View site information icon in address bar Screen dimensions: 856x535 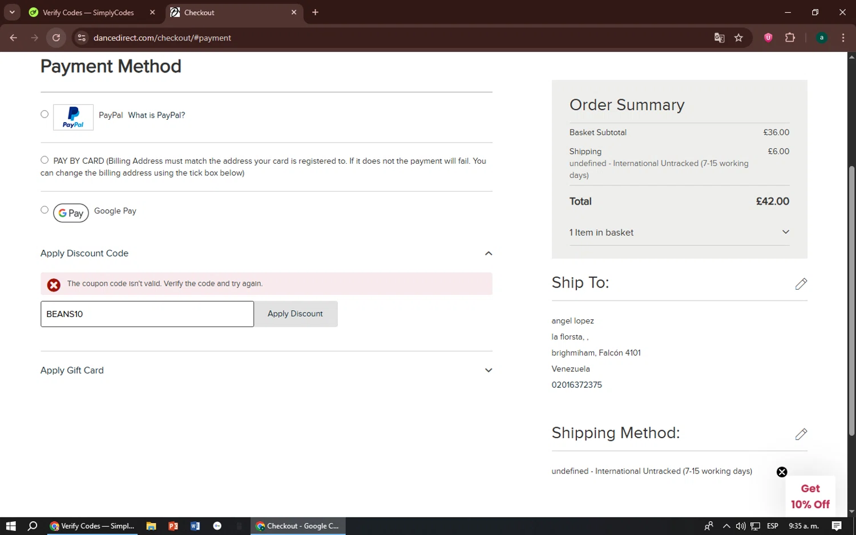82,38
